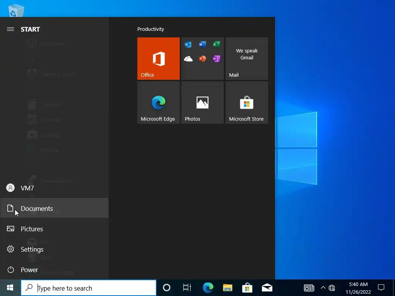Viewport: 395px width, 296px height.
Task: Open the Microsoft Store tile
Action: click(x=246, y=103)
